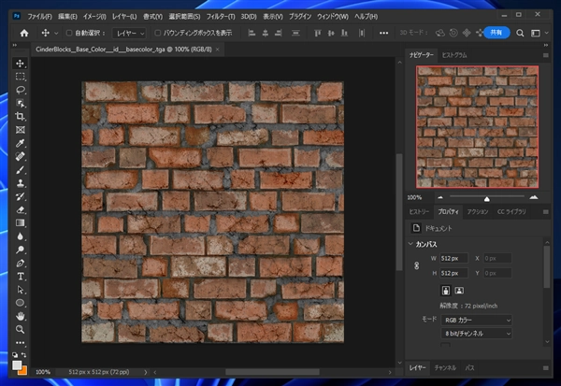Open the レイヤー auto-select target dropdown
Viewport: 561px width, 386px height.
[128, 33]
